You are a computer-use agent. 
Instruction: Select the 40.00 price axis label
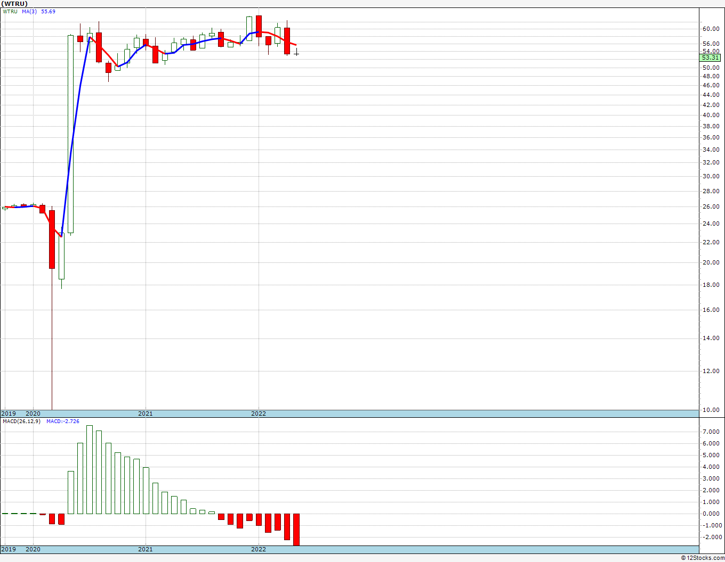click(711, 115)
